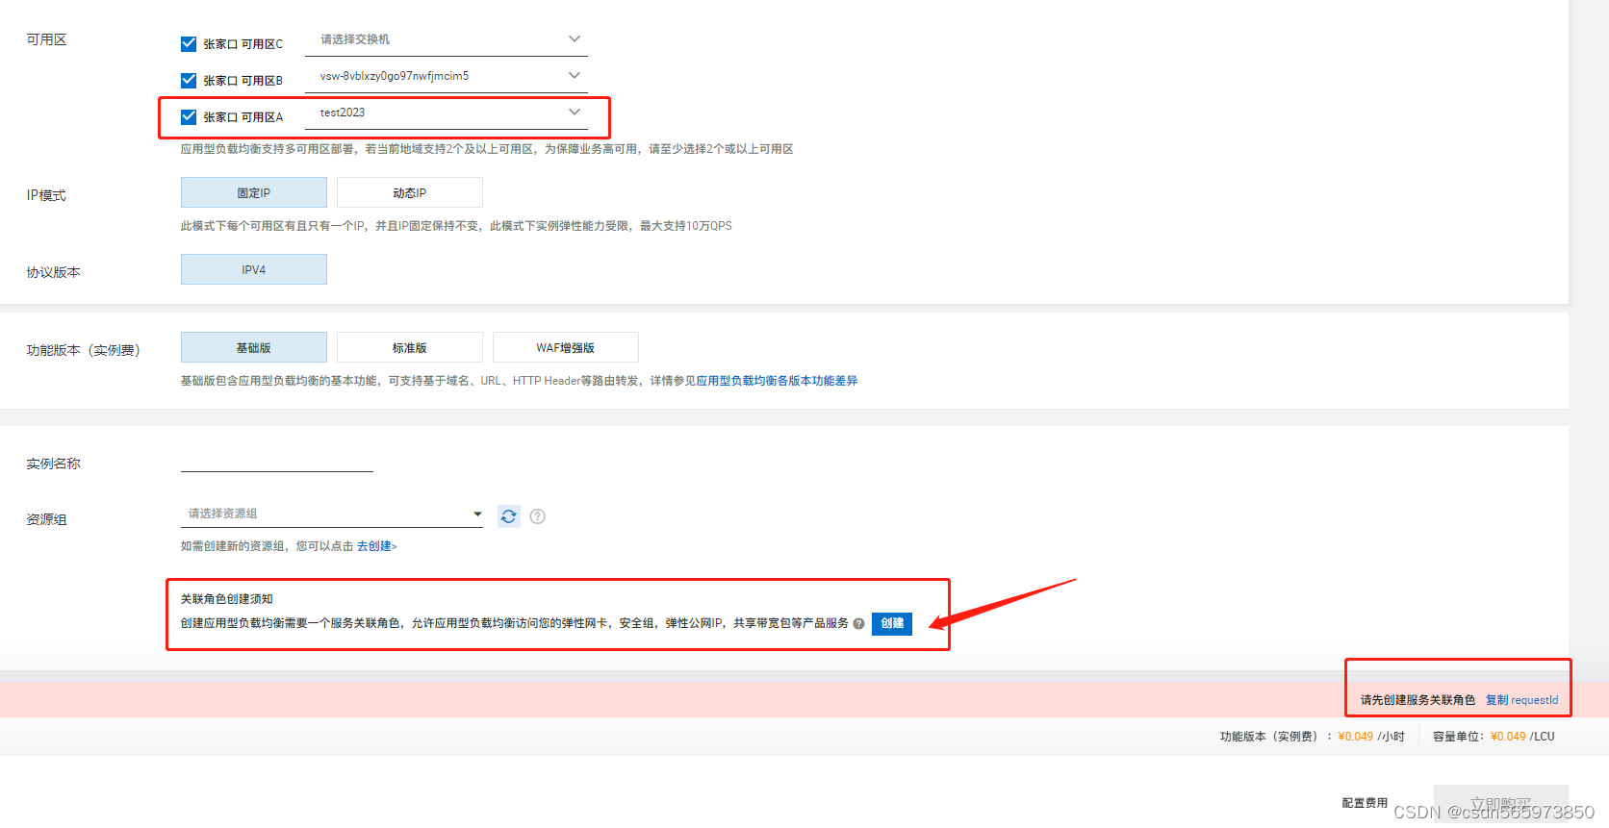Show help for resource group

538,516
